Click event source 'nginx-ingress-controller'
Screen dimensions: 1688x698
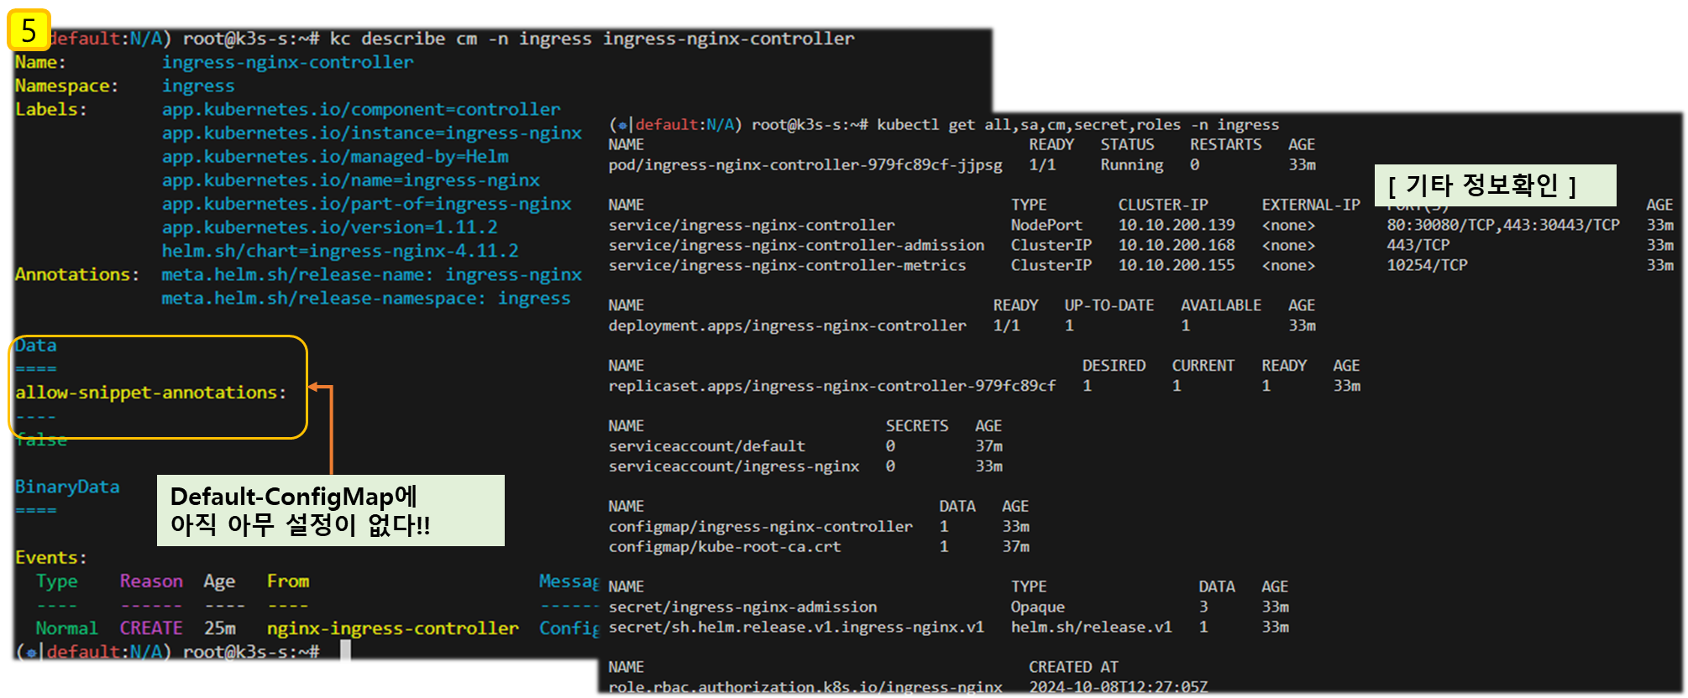pos(392,628)
